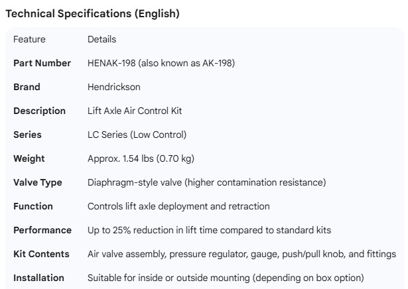Screen dimensions: 408x289
Task: Click the Approx. 1.54 lbs weight value
Action: tap(149, 159)
